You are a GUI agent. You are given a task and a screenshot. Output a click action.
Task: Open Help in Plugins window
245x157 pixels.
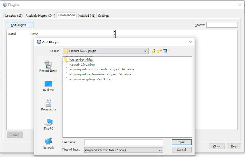point(234,146)
